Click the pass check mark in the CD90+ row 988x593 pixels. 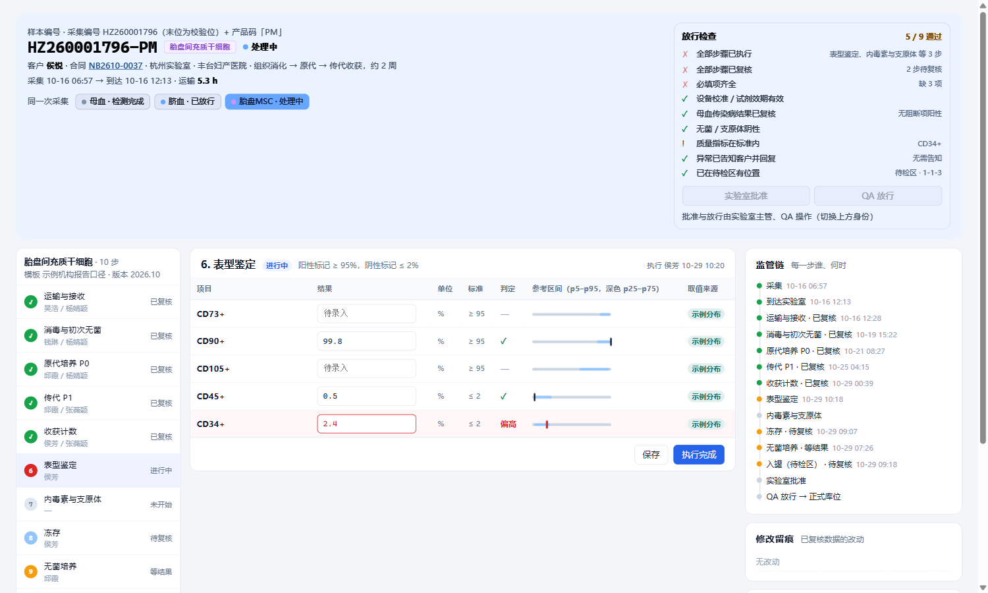504,341
